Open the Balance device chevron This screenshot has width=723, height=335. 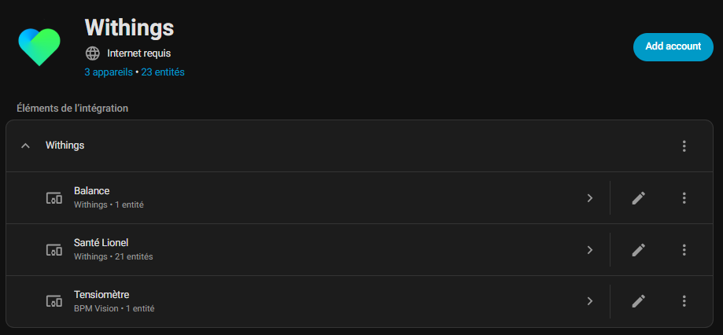click(x=589, y=198)
